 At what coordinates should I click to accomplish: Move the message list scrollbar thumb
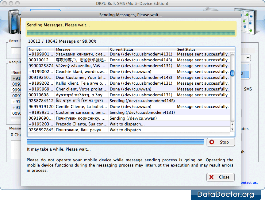(232, 73)
